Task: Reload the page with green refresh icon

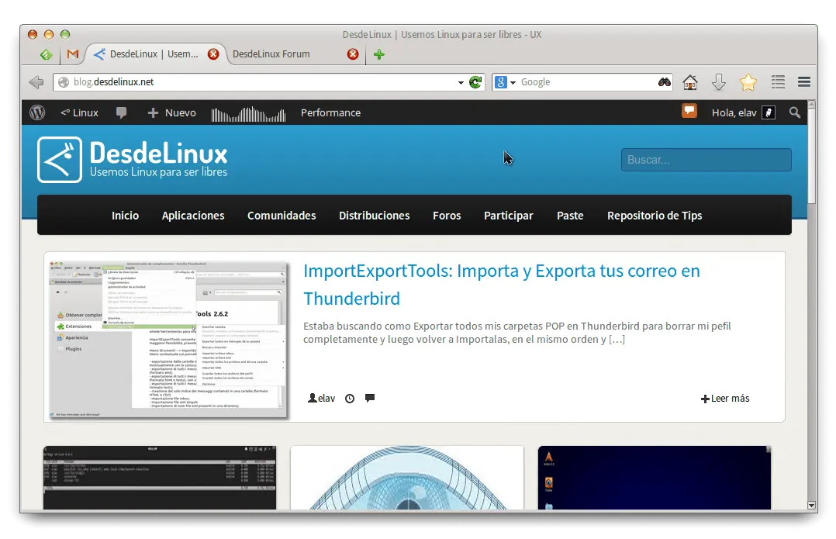Action: click(x=475, y=82)
